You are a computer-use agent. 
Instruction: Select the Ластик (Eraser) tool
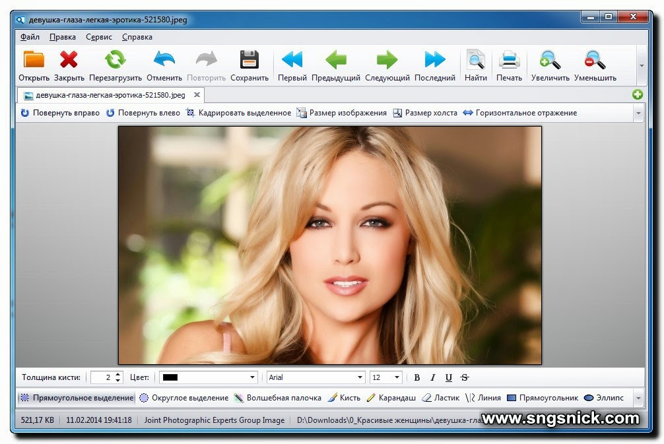440,398
